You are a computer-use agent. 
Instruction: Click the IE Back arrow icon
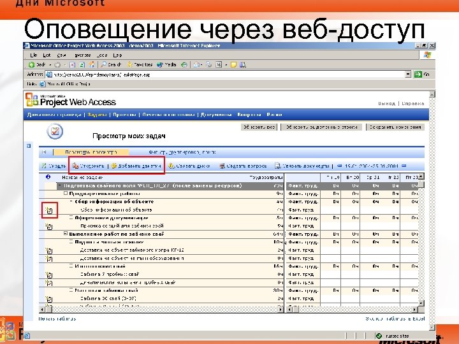click(x=32, y=64)
